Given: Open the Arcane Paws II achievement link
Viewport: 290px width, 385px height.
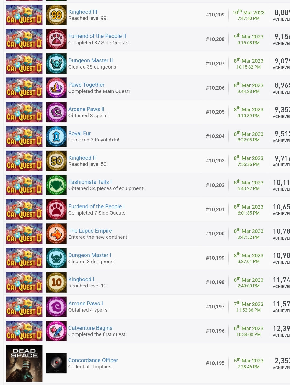Looking at the screenshot, I should coord(86,109).
